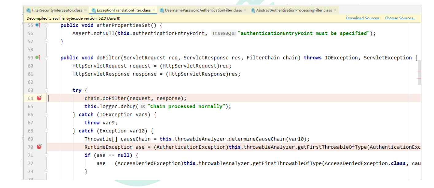The width and height of the screenshot is (434, 188).
Task: Click class icon on ExceptionTranslationFilter tab
Action: [x=94, y=10]
